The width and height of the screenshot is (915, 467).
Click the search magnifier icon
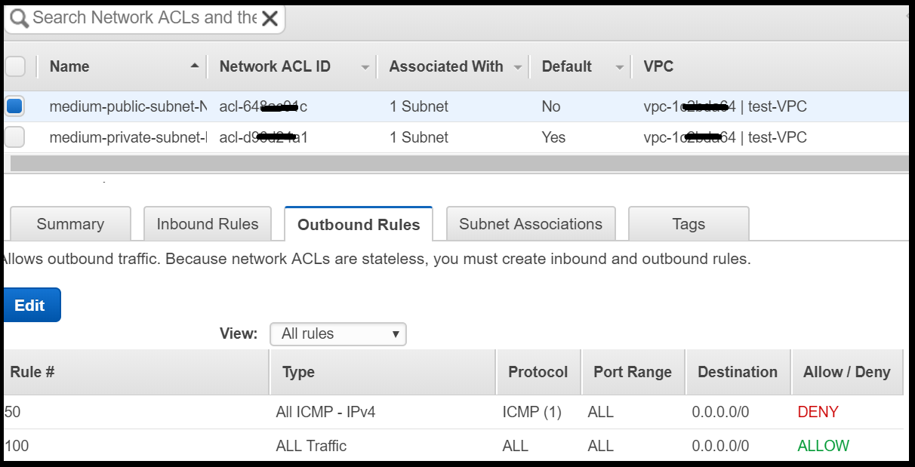[19, 18]
